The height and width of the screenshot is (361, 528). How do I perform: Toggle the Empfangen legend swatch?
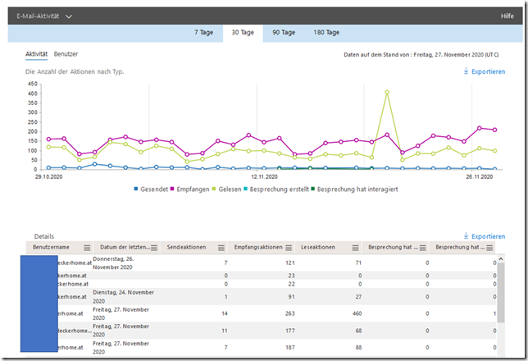click(x=172, y=189)
